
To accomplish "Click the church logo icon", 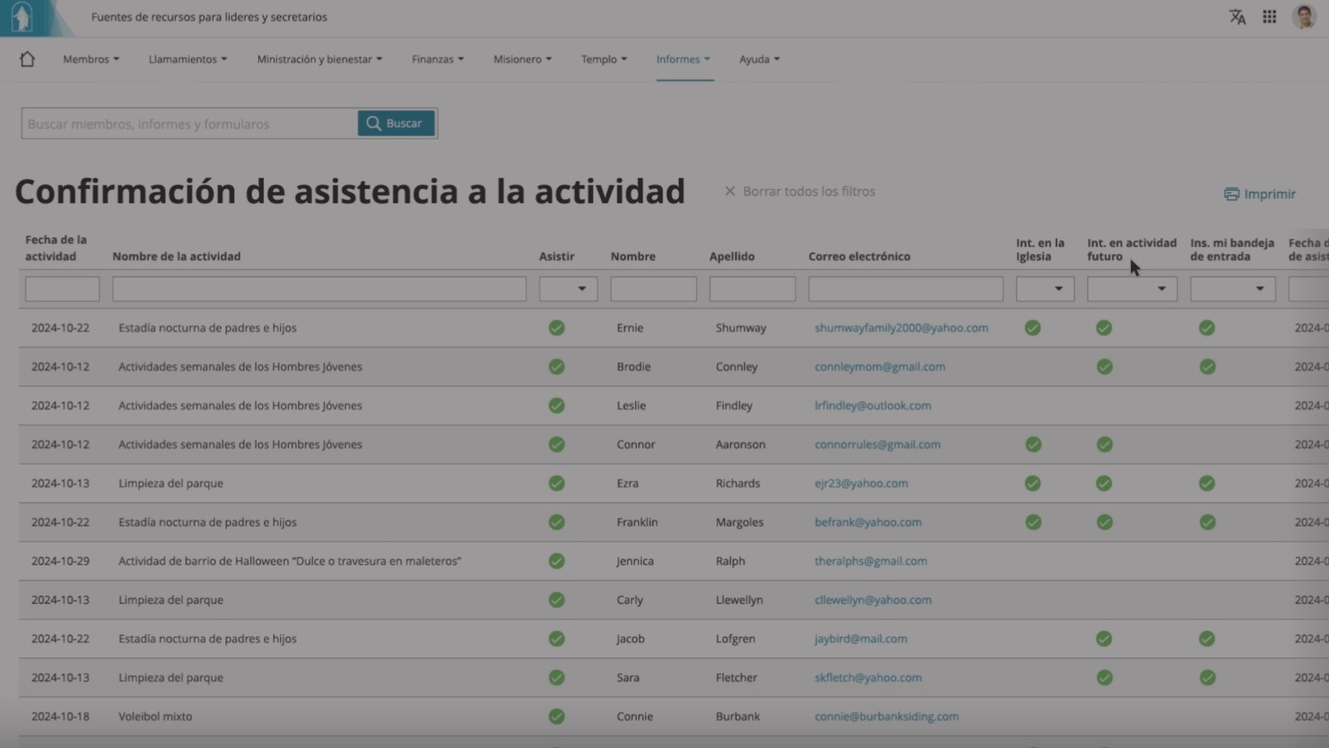I will click(23, 17).
